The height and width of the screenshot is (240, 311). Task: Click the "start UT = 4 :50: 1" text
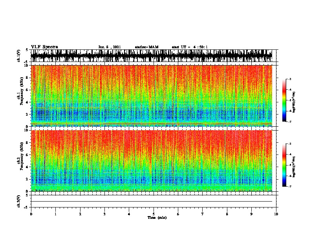pos(190,47)
